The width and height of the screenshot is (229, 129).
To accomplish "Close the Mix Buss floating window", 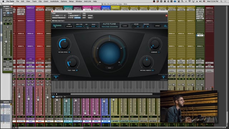I will [x=11, y=6].
